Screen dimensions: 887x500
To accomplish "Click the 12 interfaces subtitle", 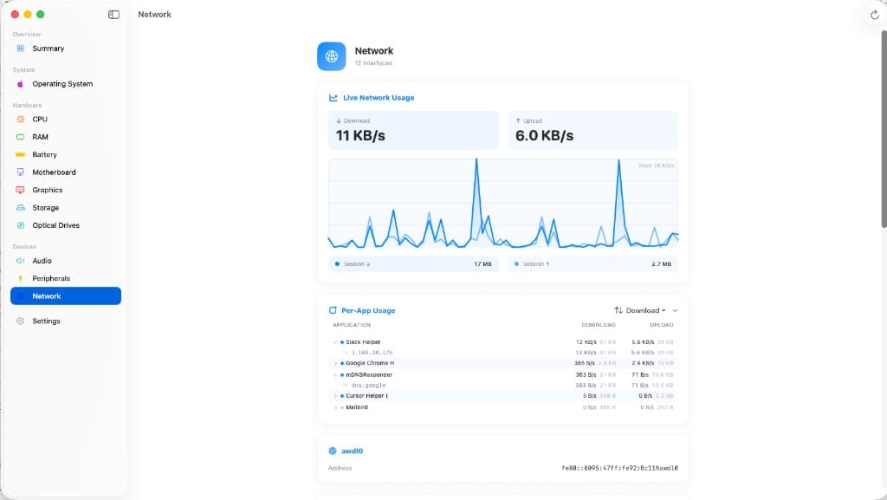I will (373, 63).
